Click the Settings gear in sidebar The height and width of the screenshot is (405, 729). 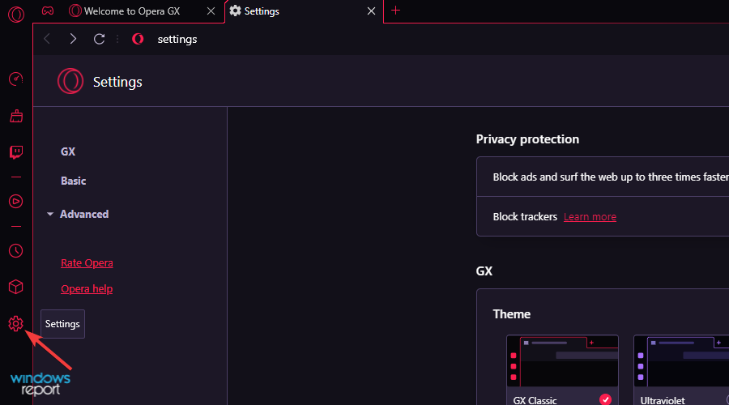pyautogui.click(x=16, y=324)
